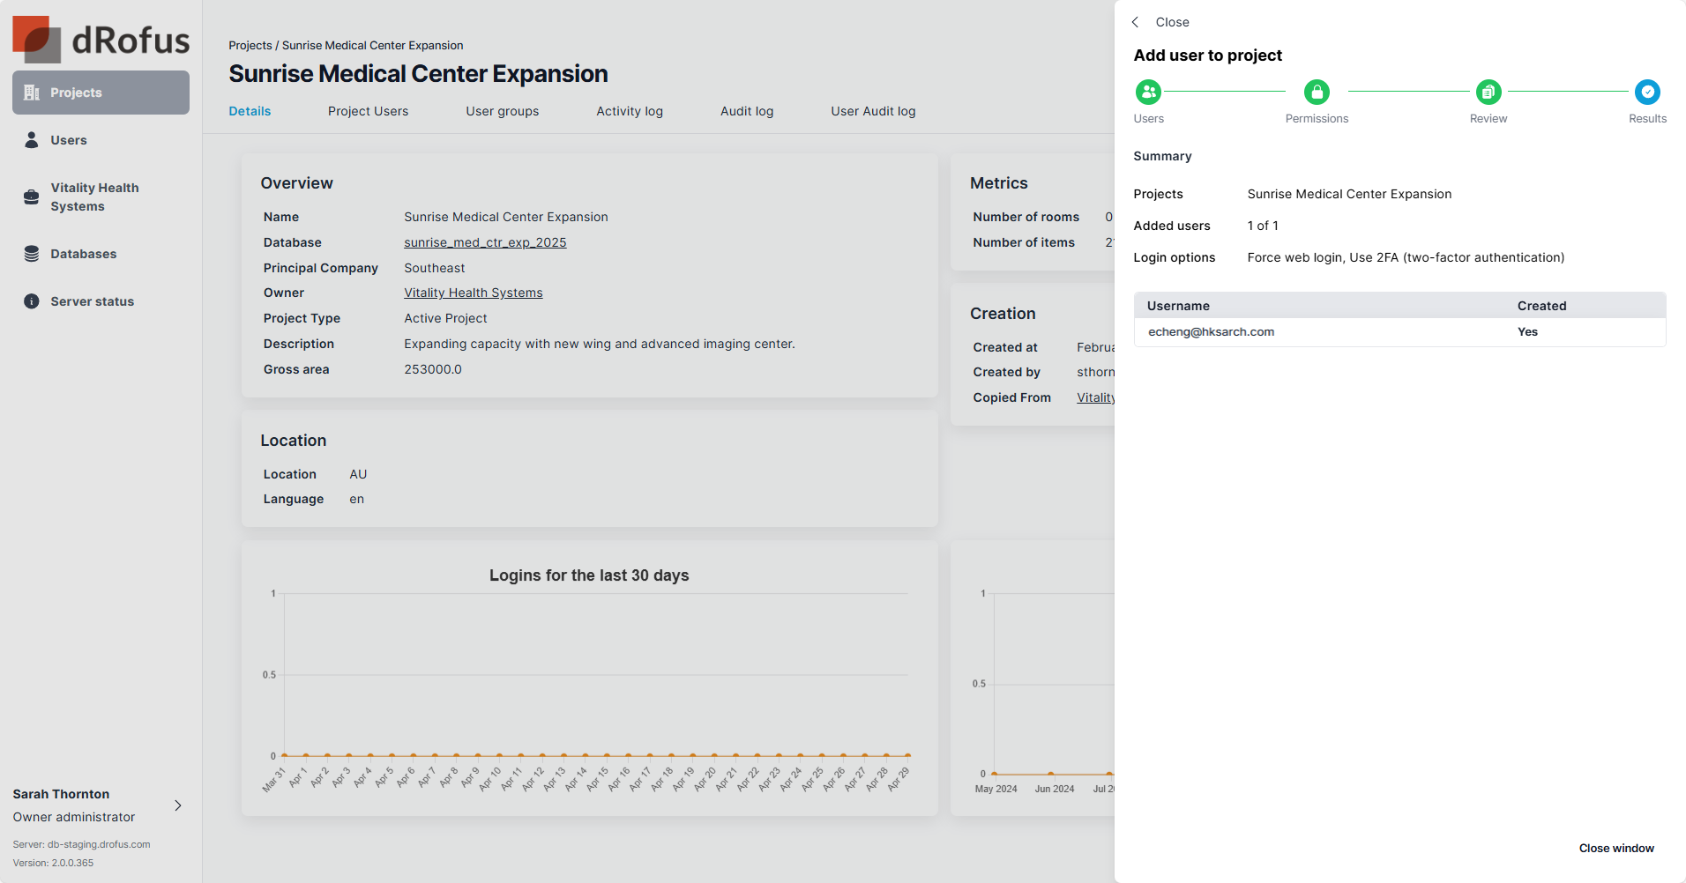Select the echeng@hksarch.com table cell
1686x883 pixels.
tap(1211, 332)
